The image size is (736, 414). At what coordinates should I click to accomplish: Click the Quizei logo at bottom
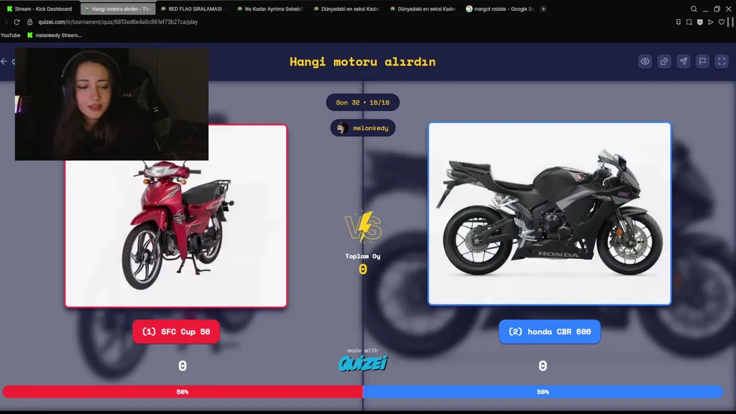pyautogui.click(x=363, y=363)
